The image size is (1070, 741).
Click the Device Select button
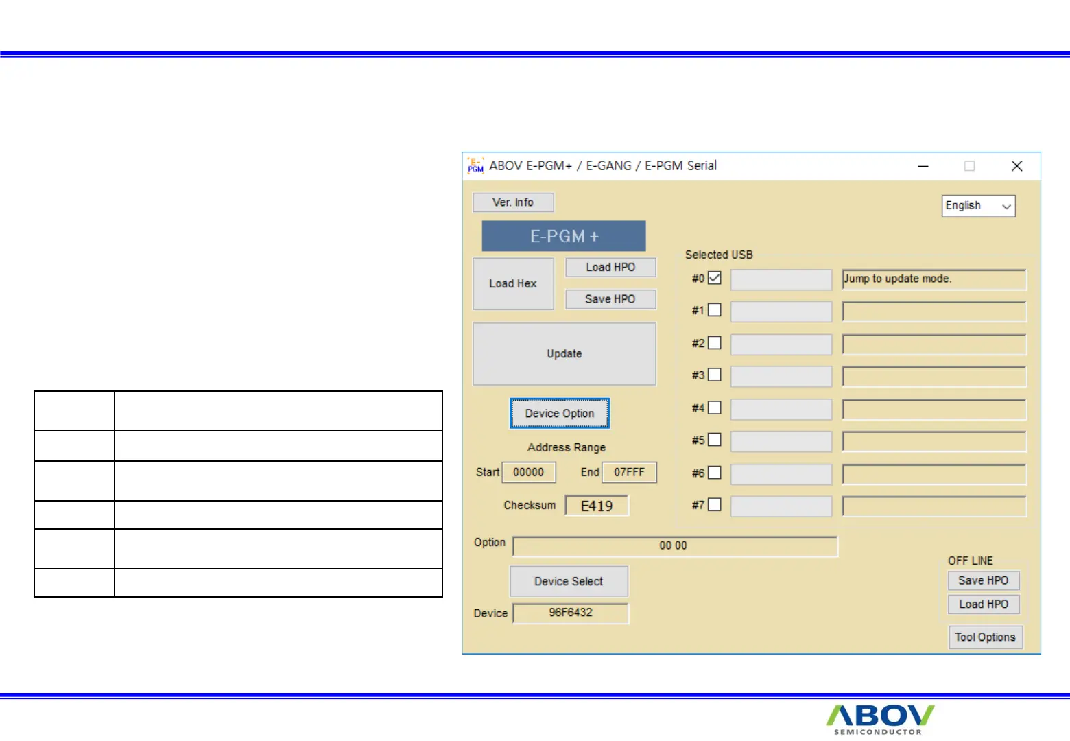[x=569, y=581]
